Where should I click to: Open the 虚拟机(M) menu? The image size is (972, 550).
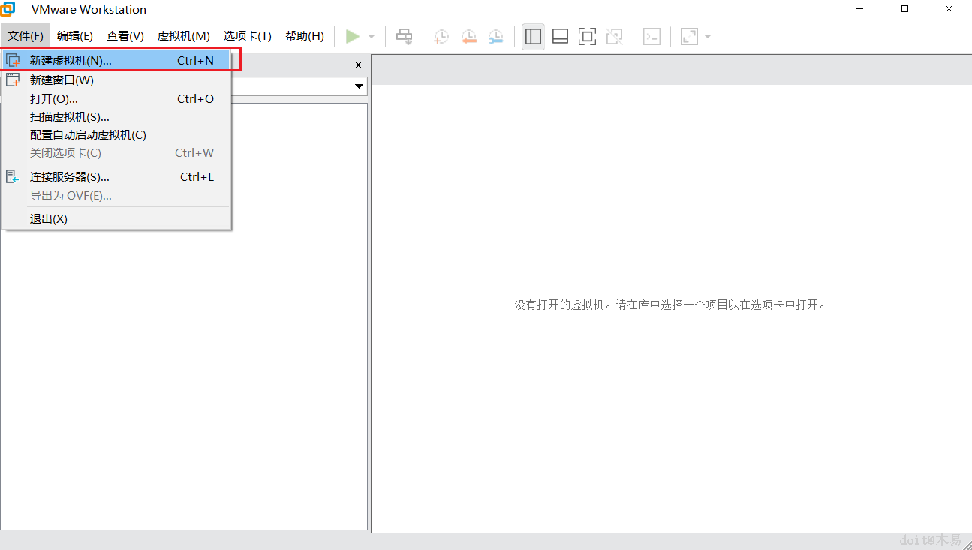click(x=183, y=36)
